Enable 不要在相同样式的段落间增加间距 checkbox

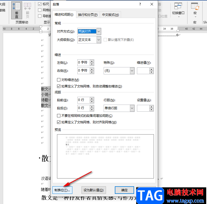[59, 116]
